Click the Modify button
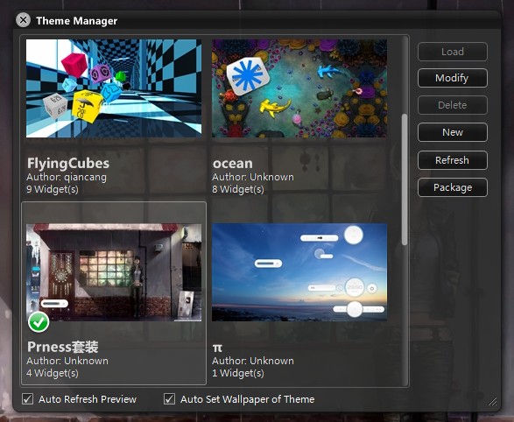 [x=453, y=78]
